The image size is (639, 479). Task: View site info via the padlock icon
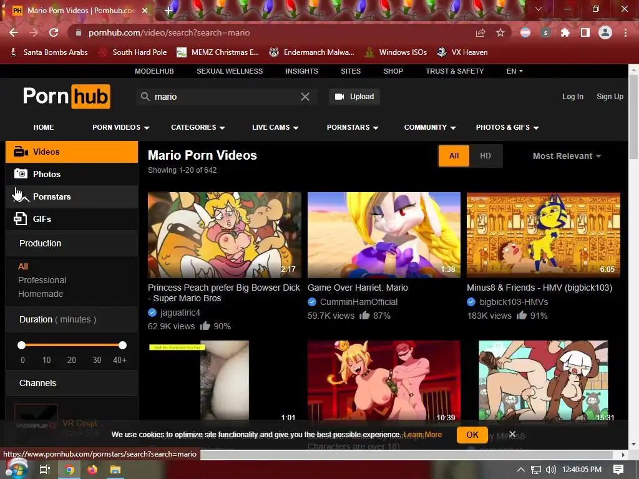click(79, 32)
